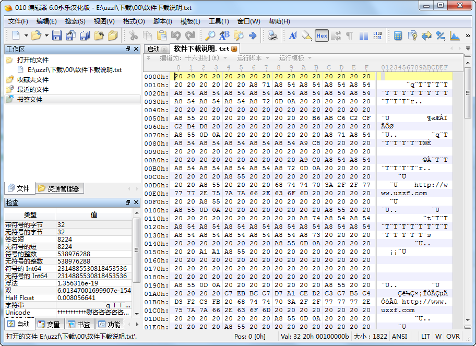This screenshot has width=476, height=346.
Task: Click the Print icon in toolbar
Action: click(x=272, y=35)
